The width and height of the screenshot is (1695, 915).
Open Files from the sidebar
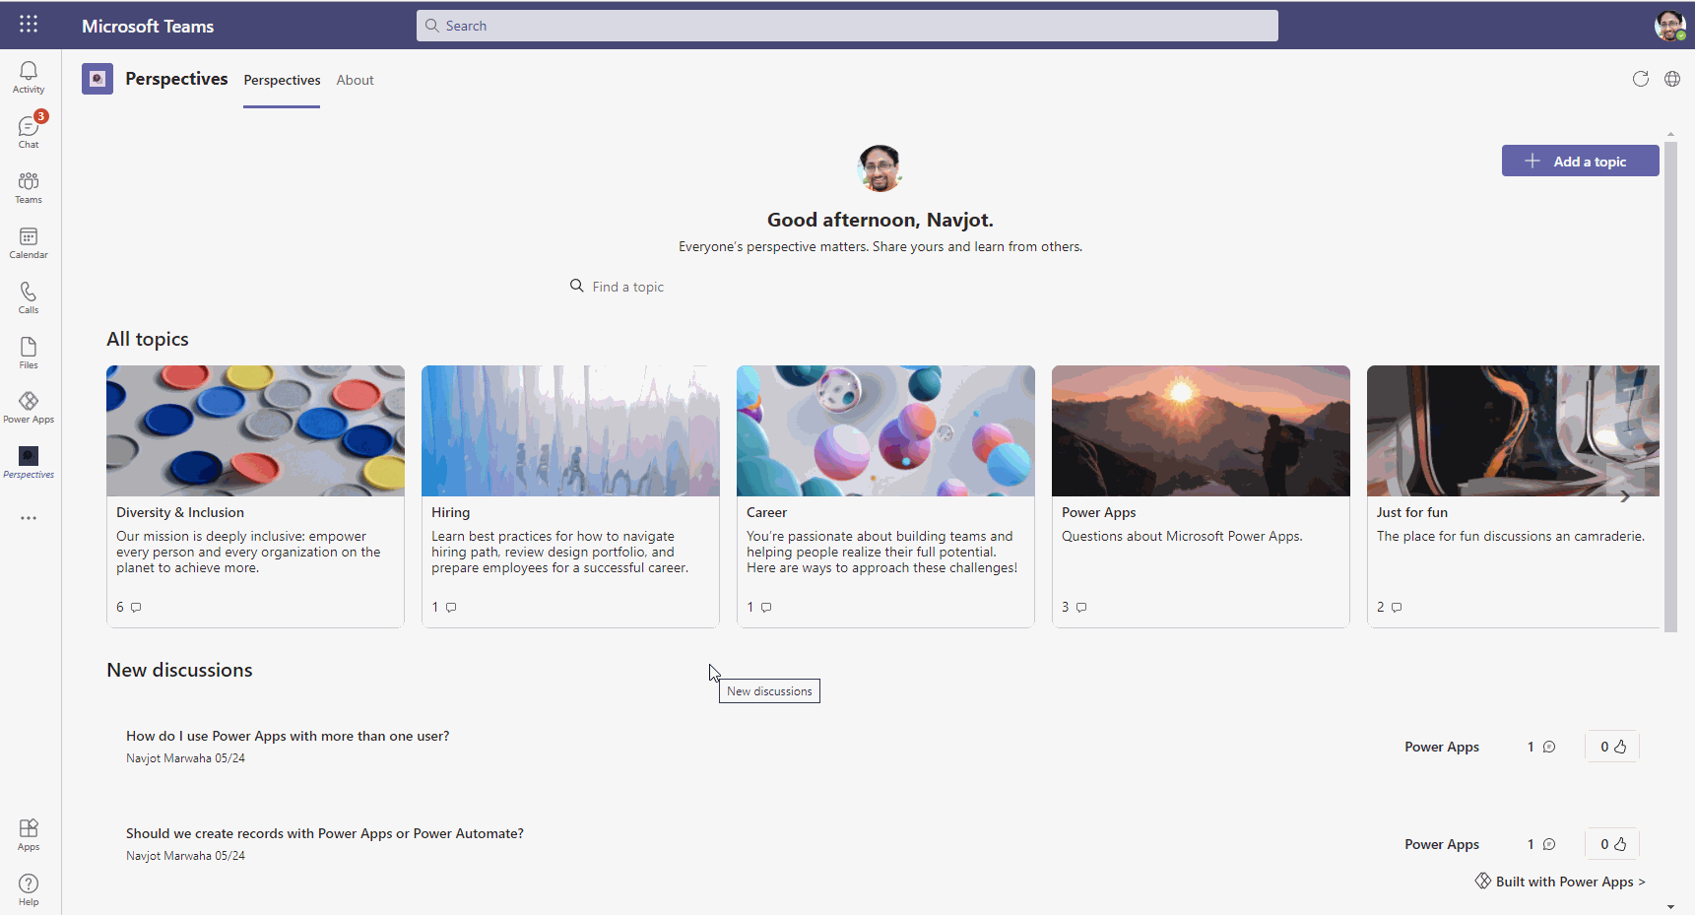29,353
